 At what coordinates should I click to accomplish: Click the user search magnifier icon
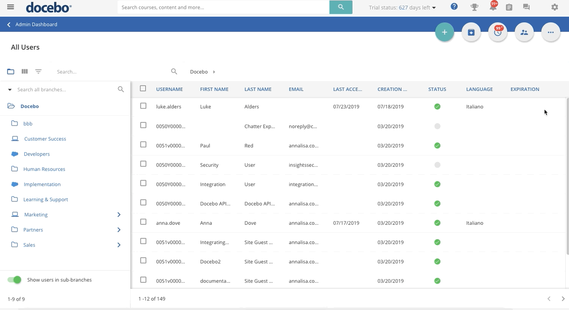174,72
